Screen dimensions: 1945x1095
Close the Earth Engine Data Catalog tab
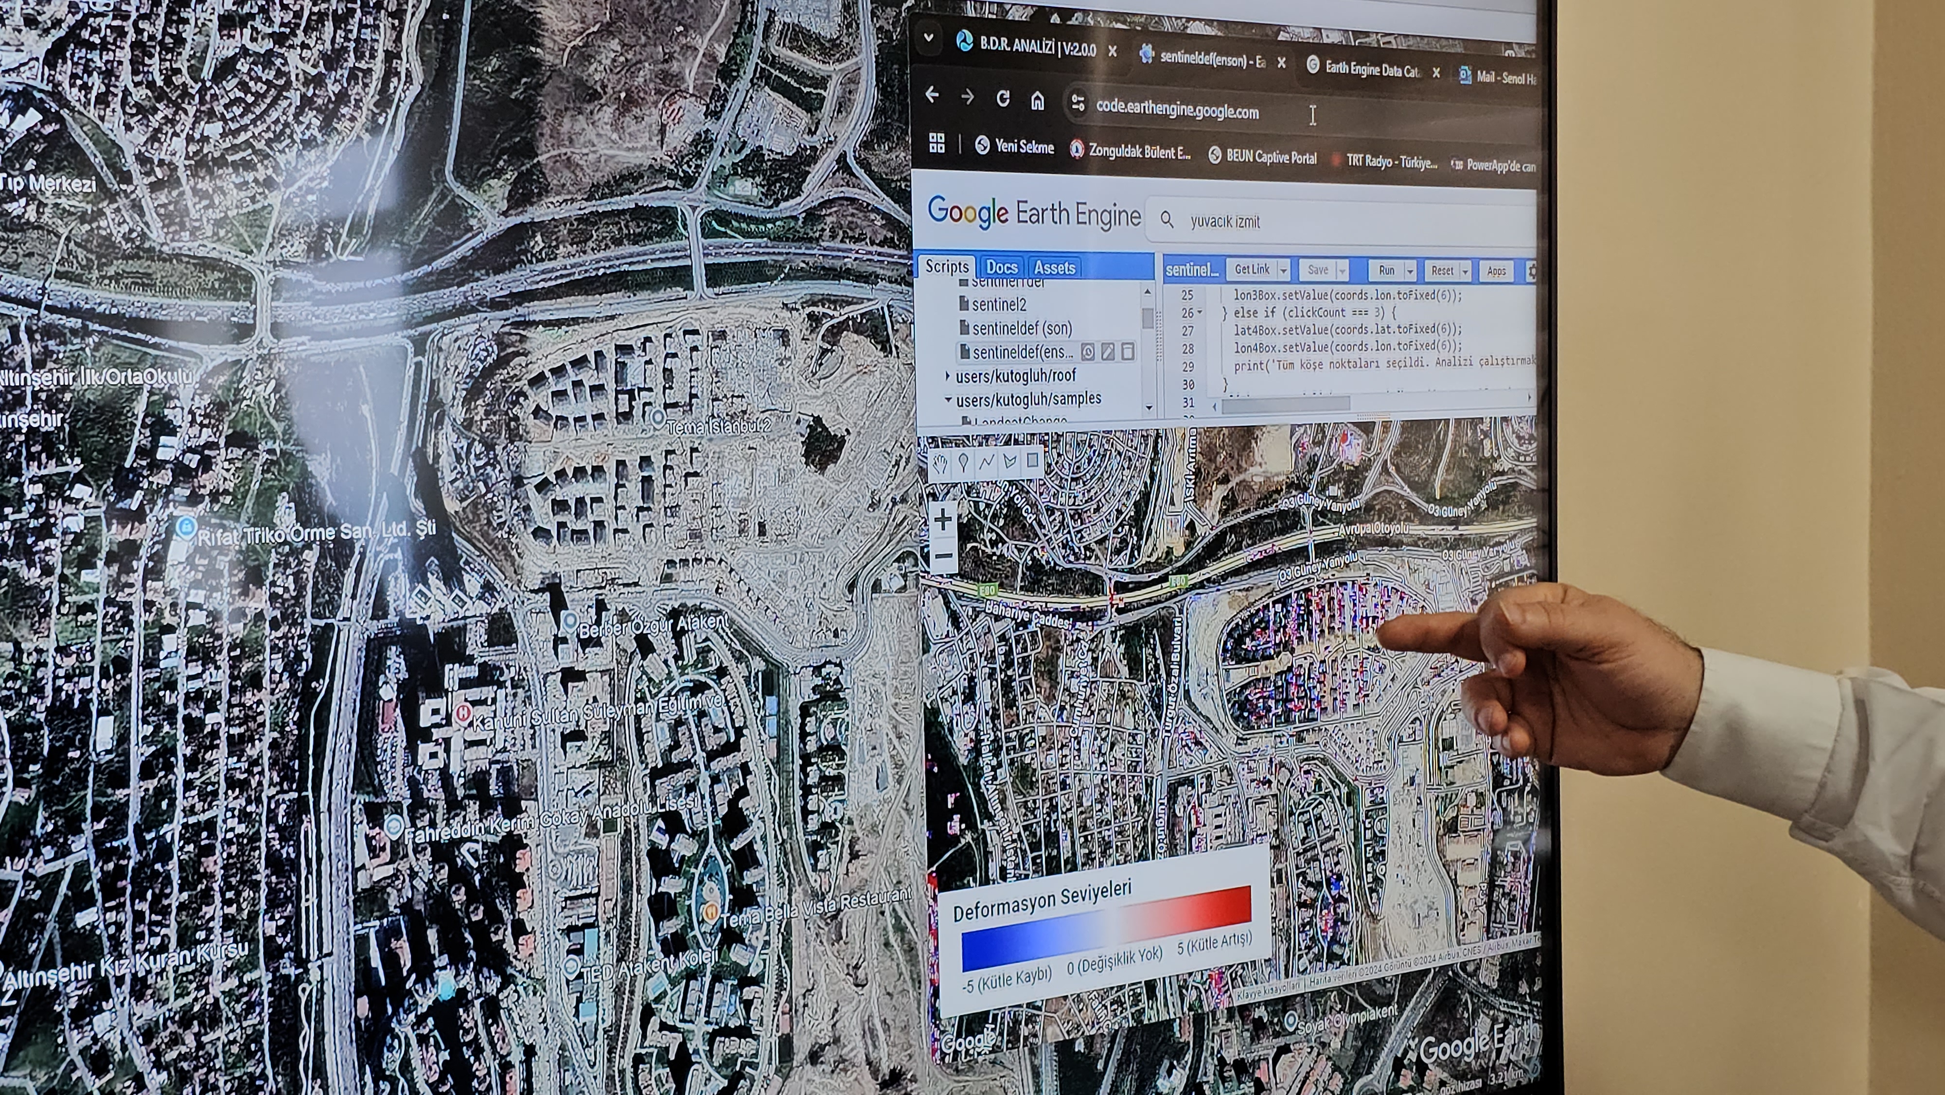(1436, 72)
